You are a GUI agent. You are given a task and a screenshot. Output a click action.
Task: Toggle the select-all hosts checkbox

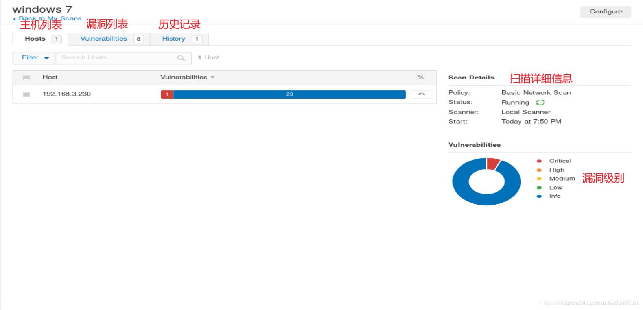[26, 77]
